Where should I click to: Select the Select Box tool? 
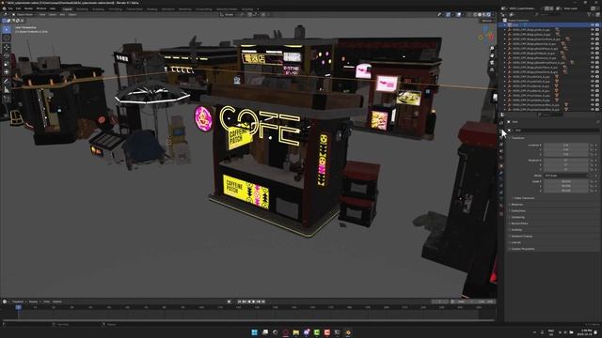pos(7,29)
